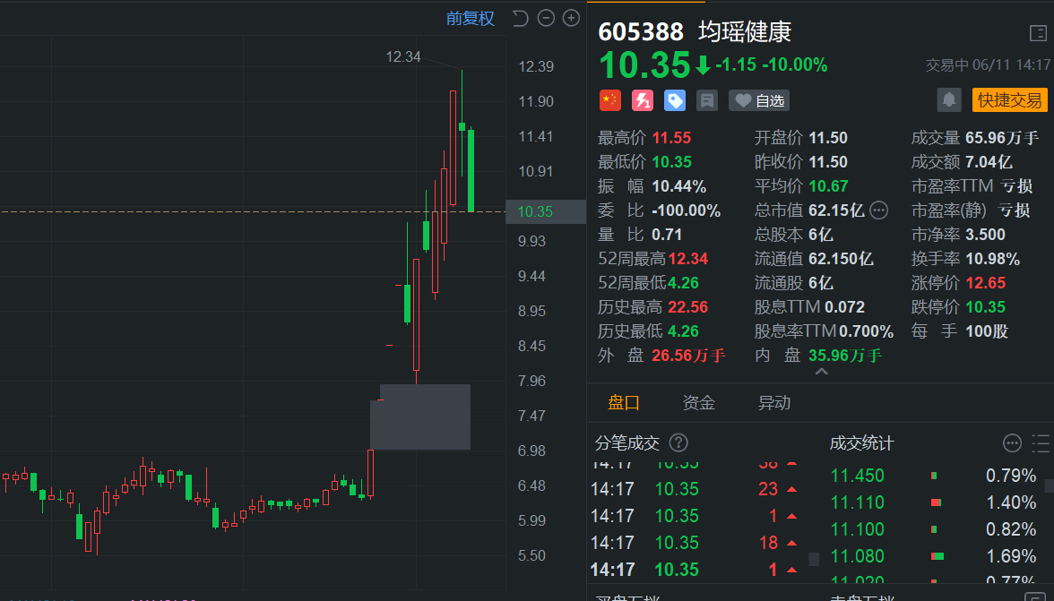
Task: Click the 换手率 value 10.98%
Action: coord(993,259)
